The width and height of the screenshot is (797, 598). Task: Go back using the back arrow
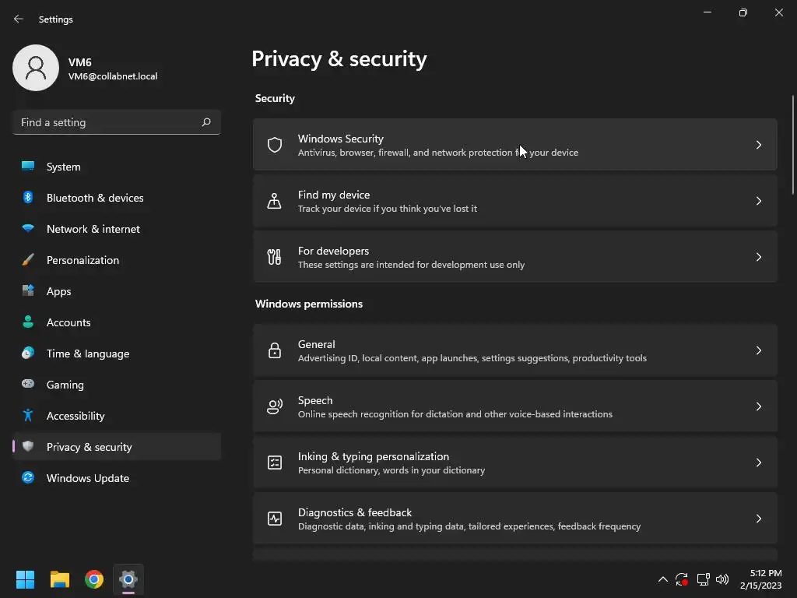point(19,19)
